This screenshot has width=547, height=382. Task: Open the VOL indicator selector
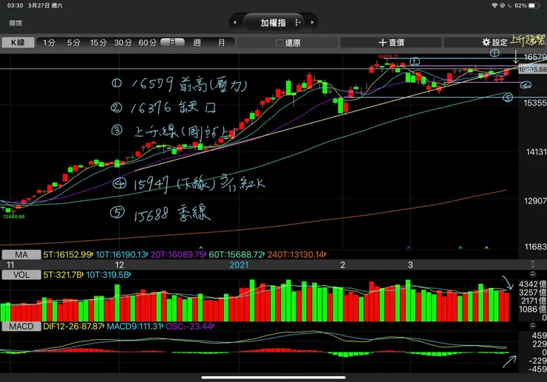[x=21, y=275]
